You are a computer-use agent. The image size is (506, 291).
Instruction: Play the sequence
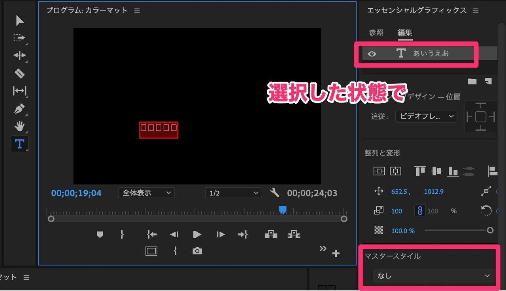[197, 235]
